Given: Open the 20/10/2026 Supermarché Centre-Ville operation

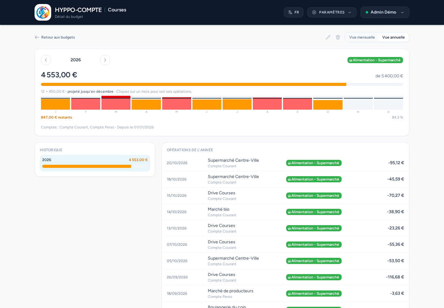Looking at the screenshot, I should pos(286,163).
